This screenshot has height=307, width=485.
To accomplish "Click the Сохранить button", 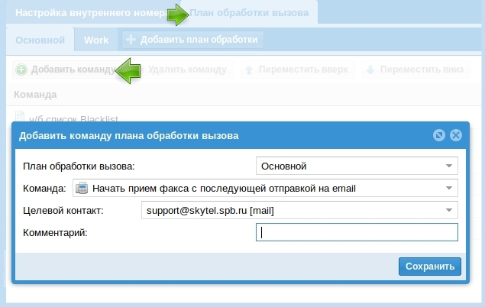I will pos(430,266).
